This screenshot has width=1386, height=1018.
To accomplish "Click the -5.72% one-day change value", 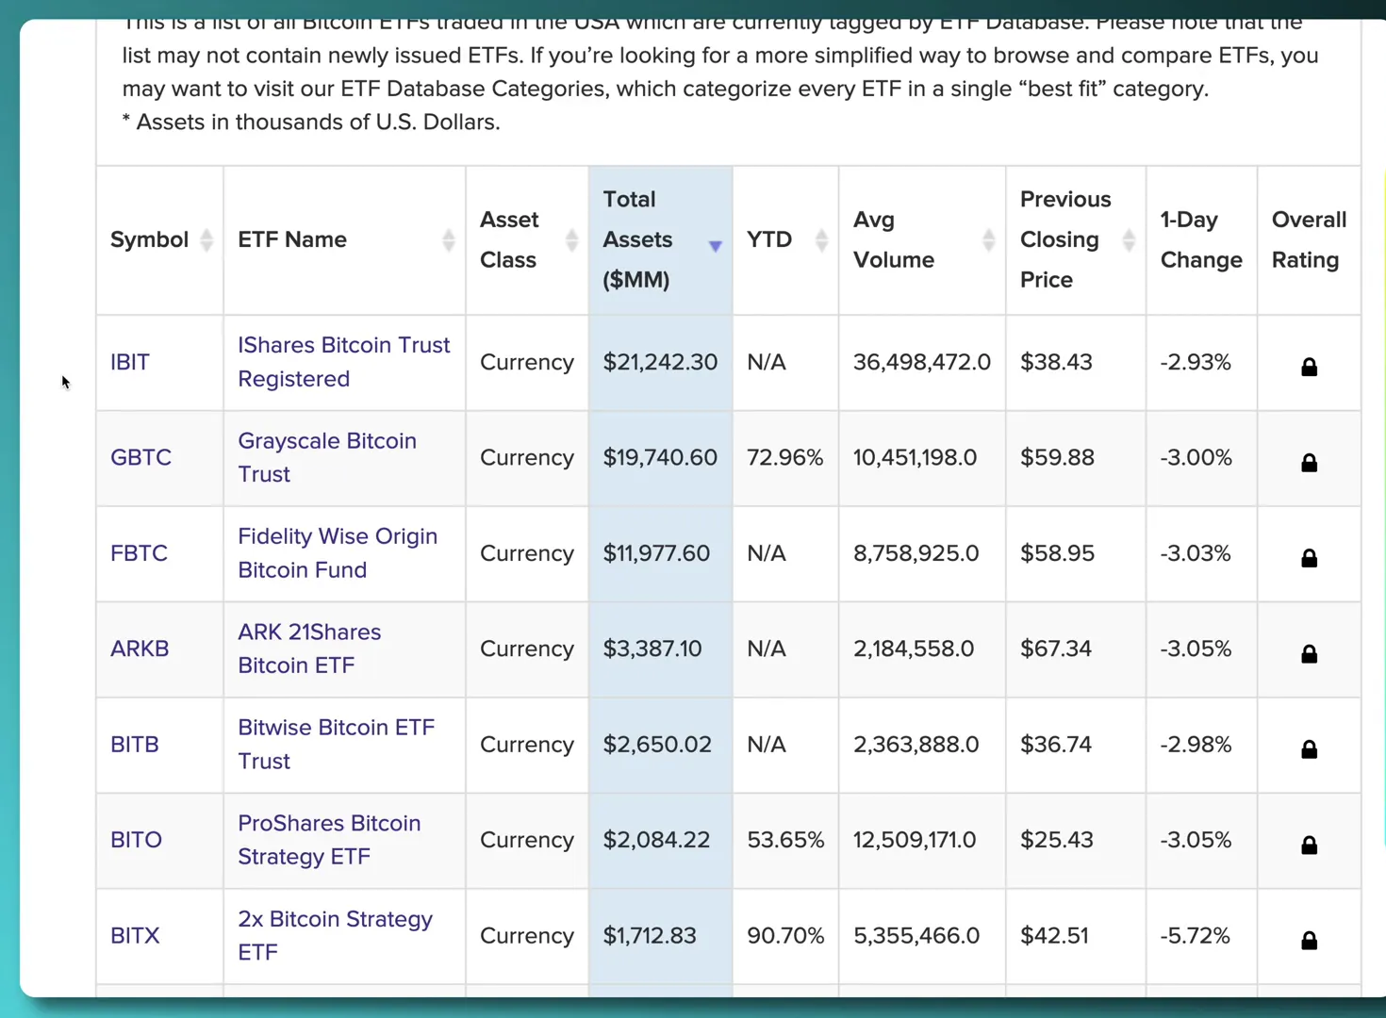I will [1195, 936].
